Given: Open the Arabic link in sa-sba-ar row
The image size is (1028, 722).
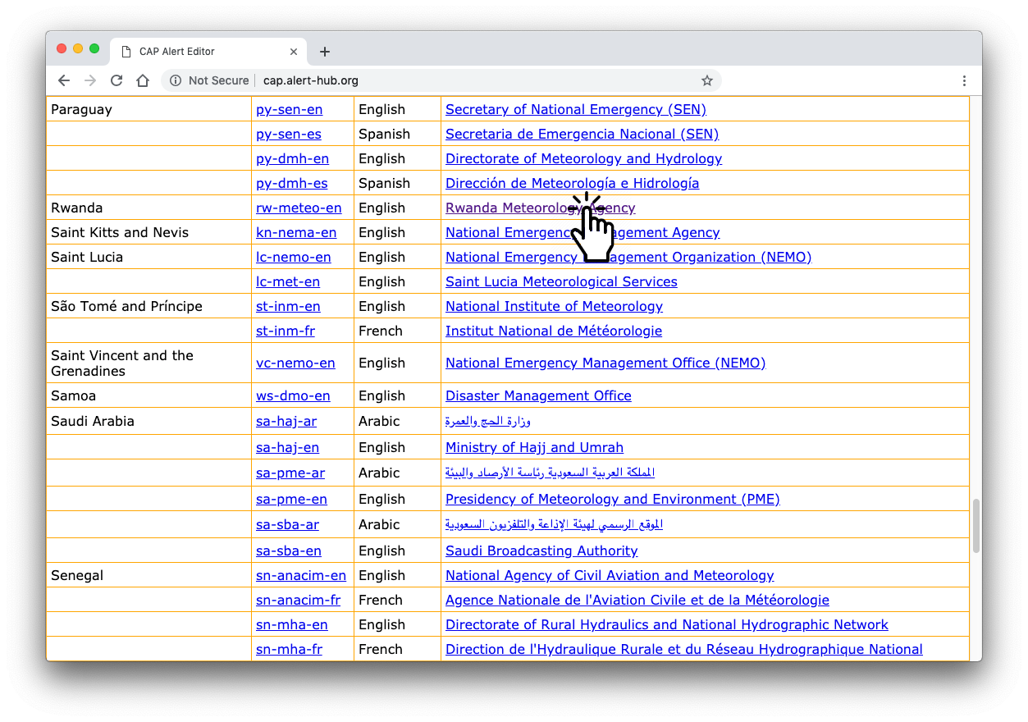Looking at the screenshot, I should coord(554,524).
